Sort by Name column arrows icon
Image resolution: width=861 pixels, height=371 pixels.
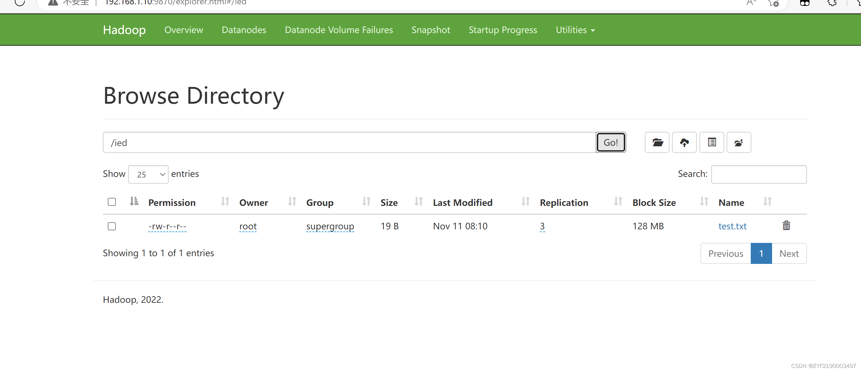(x=767, y=201)
